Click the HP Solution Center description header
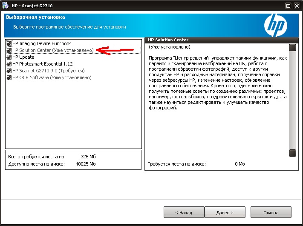Screen dimensions: 303x226 click(x=168, y=40)
